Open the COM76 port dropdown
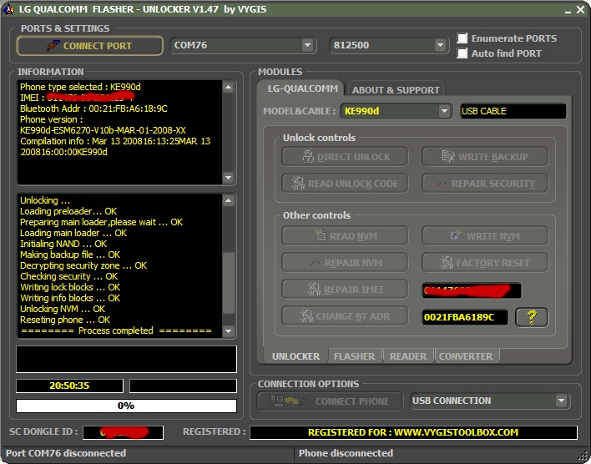This screenshot has width=591, height=464. [307, 46]
